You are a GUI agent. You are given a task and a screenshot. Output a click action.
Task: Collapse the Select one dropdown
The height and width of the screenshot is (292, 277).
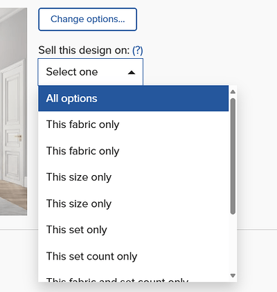(91, 72)
